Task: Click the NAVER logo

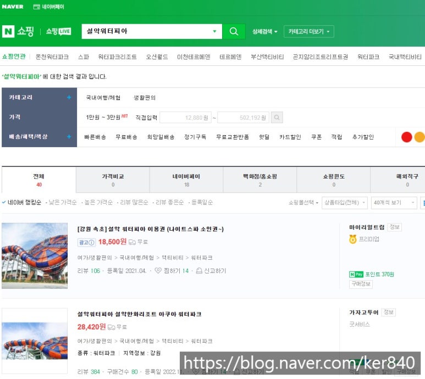Action: (13, 7)
